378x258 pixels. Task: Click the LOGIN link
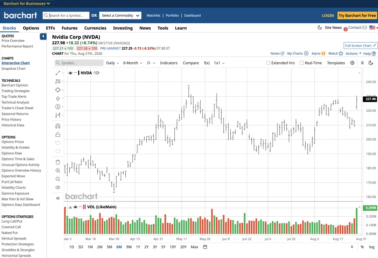click(x=328, y=15)
